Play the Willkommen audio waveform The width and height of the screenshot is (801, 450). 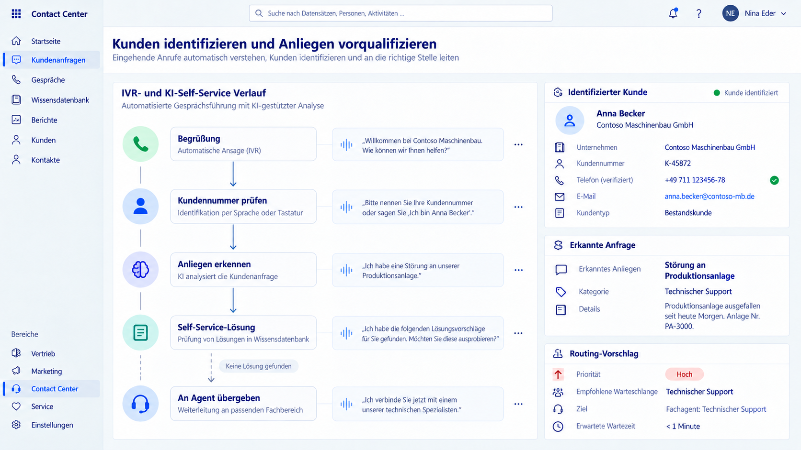click(346, 144)
